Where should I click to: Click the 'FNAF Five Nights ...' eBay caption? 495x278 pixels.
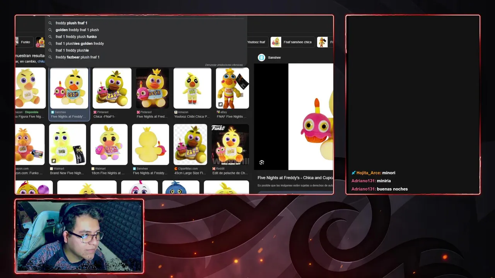tap(231, 117)
